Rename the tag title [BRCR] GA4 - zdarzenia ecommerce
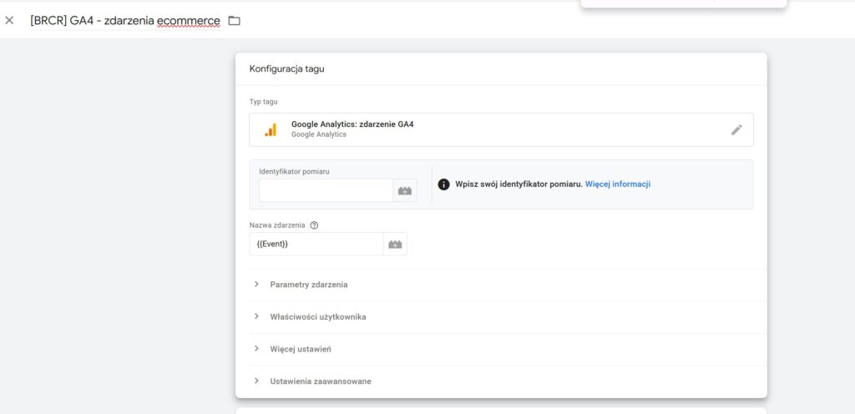The width and height of the screenshot is (855, 414). click(x=124, y=20)
